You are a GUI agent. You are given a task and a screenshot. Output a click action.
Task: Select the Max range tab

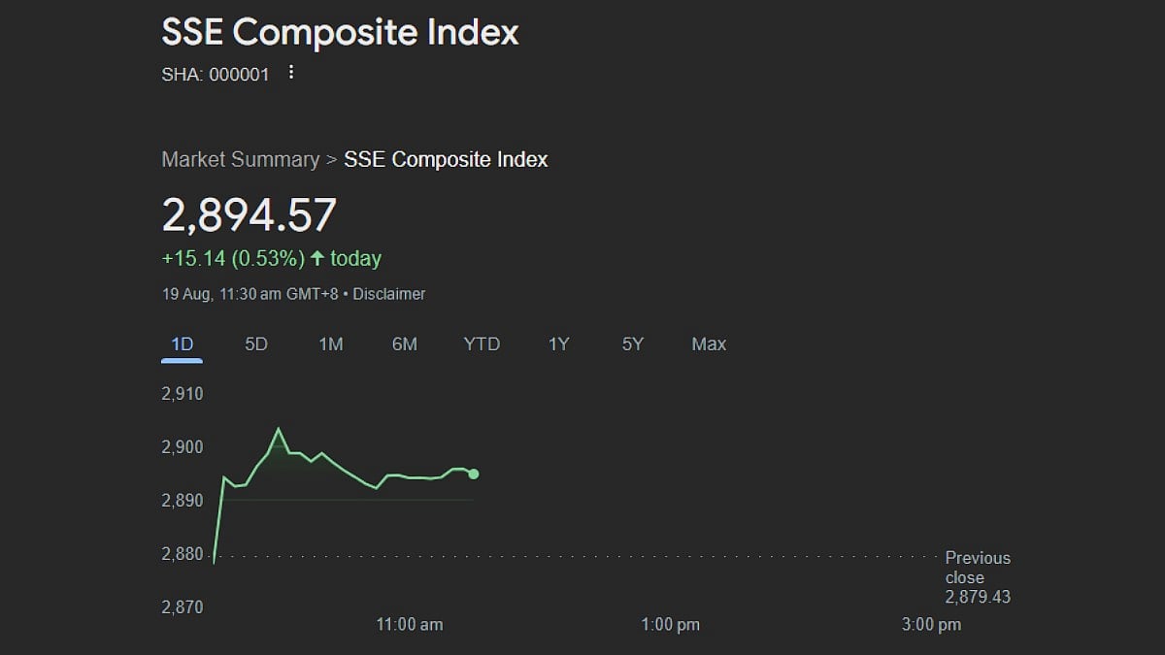[709, 344]
